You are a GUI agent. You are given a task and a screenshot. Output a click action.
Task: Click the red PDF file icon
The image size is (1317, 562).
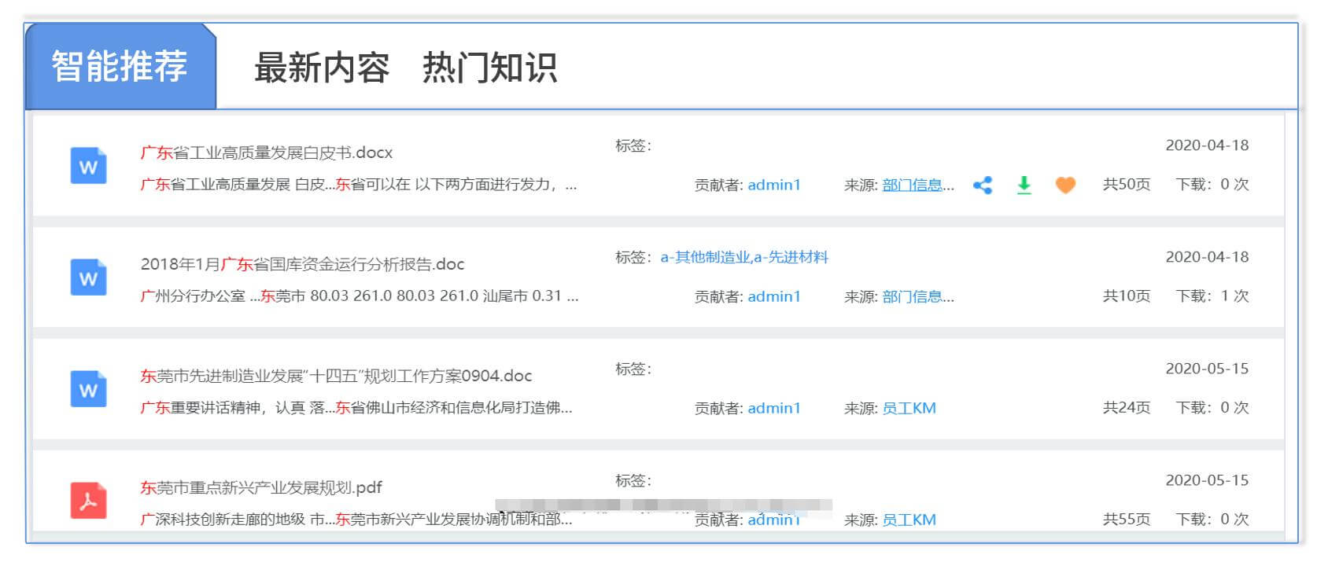(x=88, y=501)
